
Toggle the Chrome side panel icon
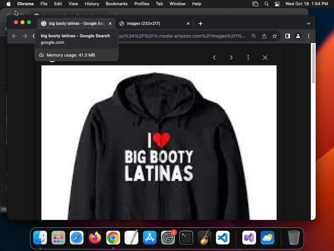click(288, 36)
